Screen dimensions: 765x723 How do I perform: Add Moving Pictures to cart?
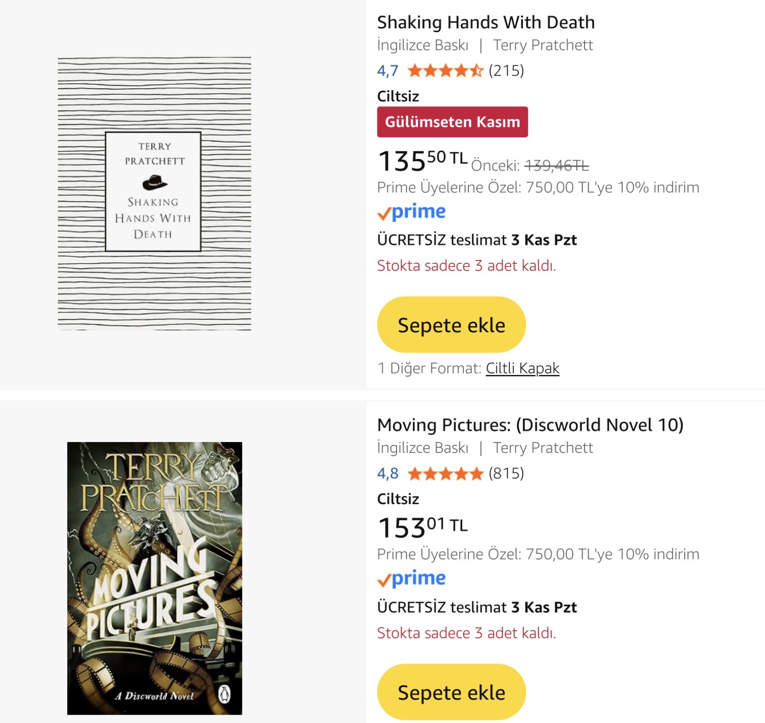[451, 692]
